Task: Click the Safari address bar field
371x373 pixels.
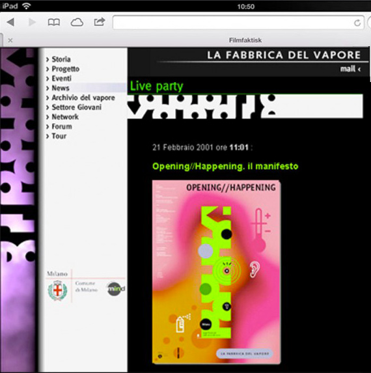Action: tap(238, 23)
